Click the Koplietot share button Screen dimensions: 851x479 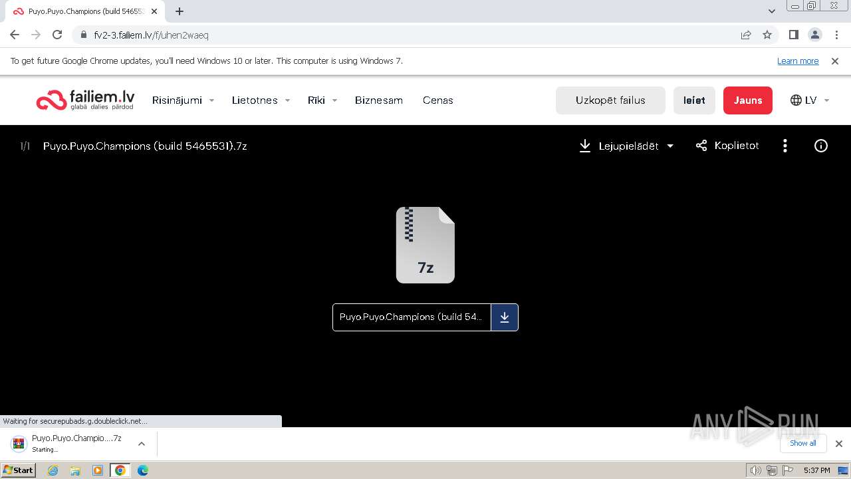pyautogui.click(x=727, y=146)
